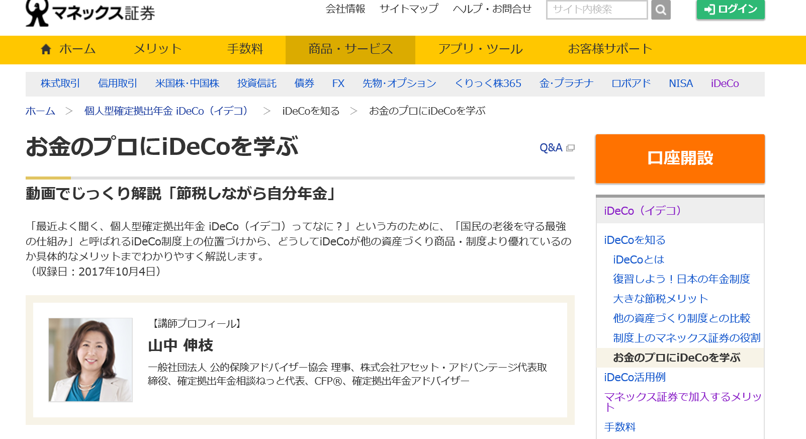
Task: Open ヘルプ・お問合せ link
Action: pyautogui.click(x=492, y=9)
